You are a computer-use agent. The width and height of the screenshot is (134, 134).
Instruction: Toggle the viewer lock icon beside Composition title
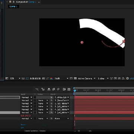pos(14,2)
